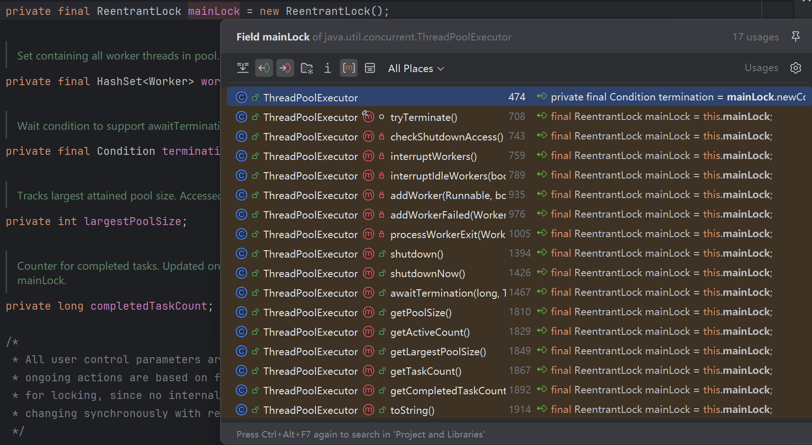This screenshot has width=812, height=445.
Task: Pin the usages popup with pin icon
Action: (x=796, y=36)
